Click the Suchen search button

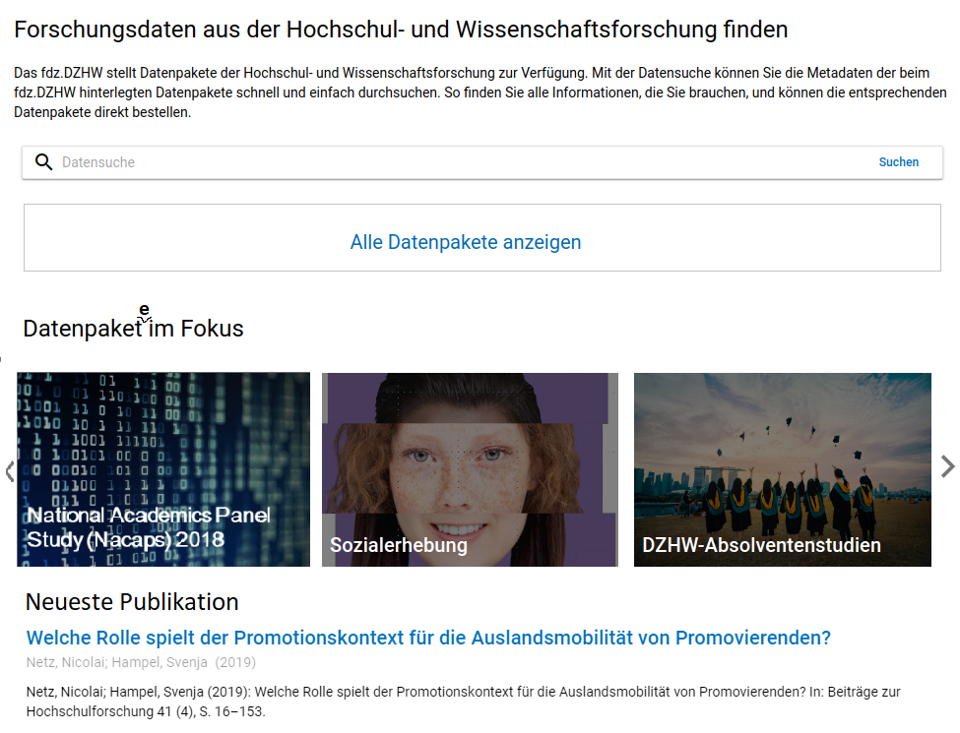898,162
